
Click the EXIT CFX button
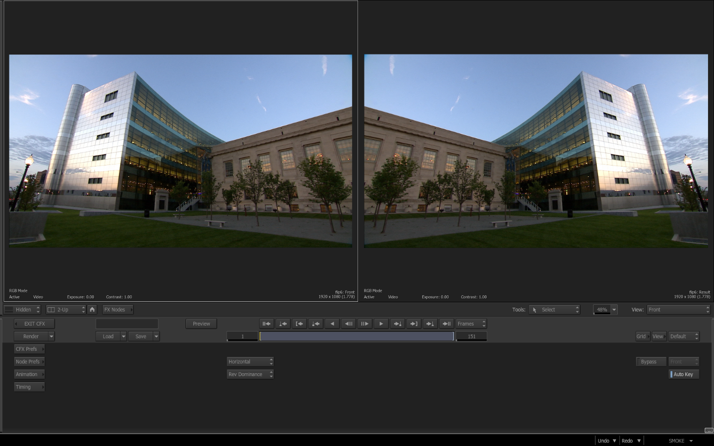[34, 324]
